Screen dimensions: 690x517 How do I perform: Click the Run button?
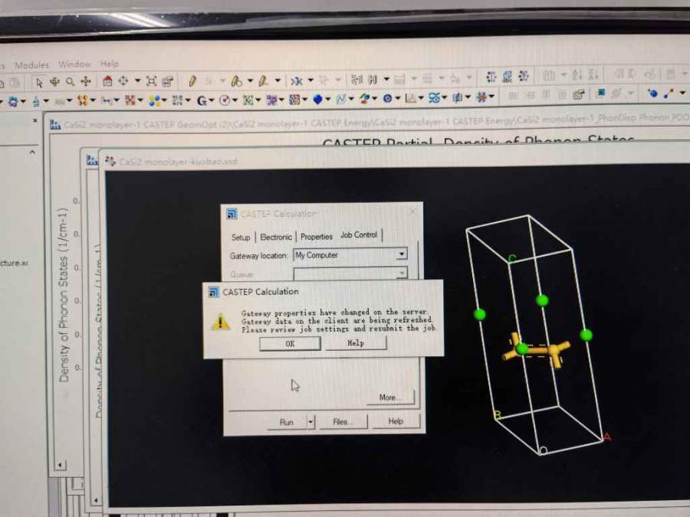coord(287,422)
